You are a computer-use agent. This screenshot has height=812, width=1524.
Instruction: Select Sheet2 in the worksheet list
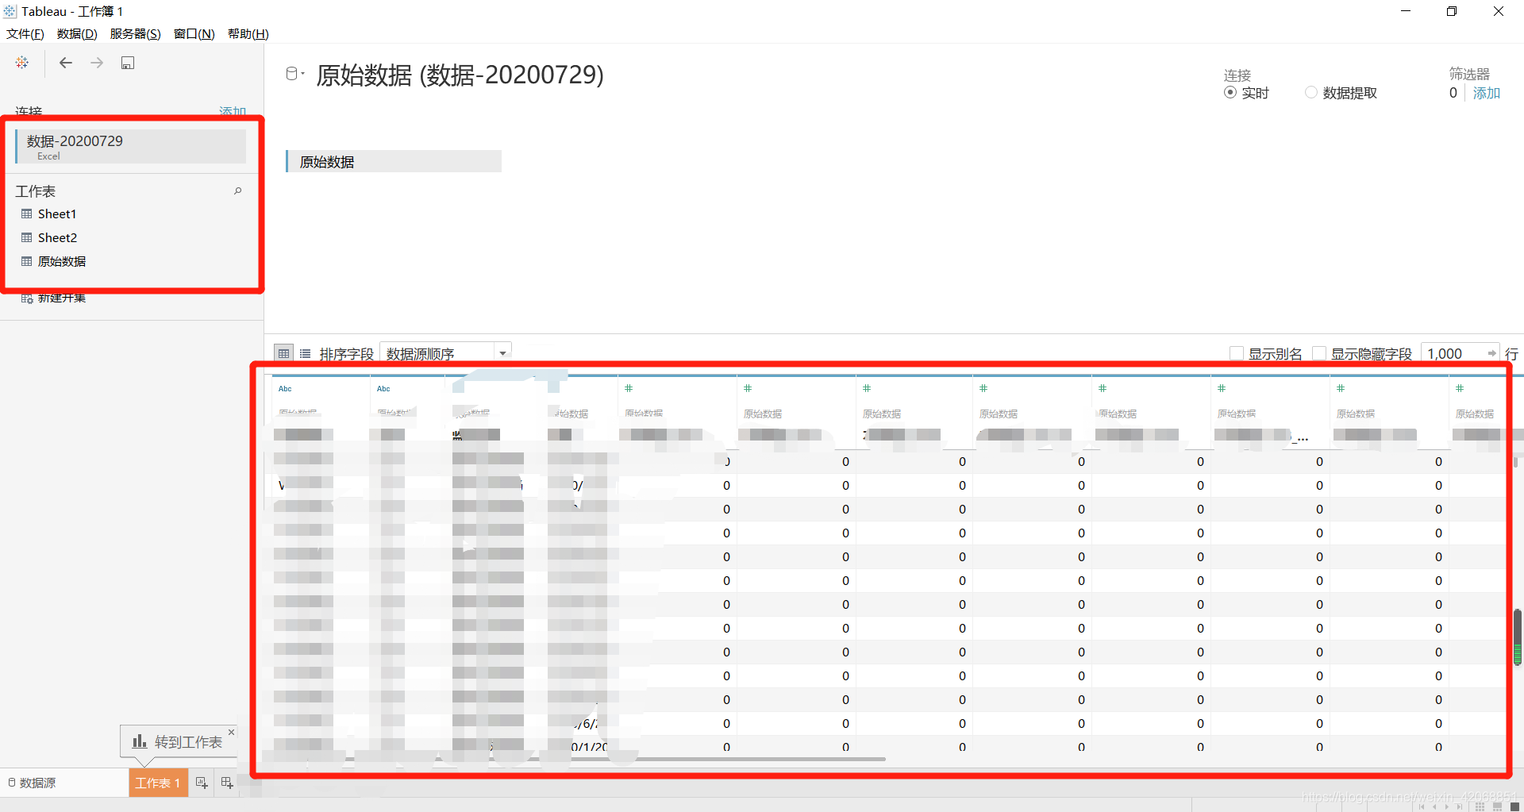(57, 238)
